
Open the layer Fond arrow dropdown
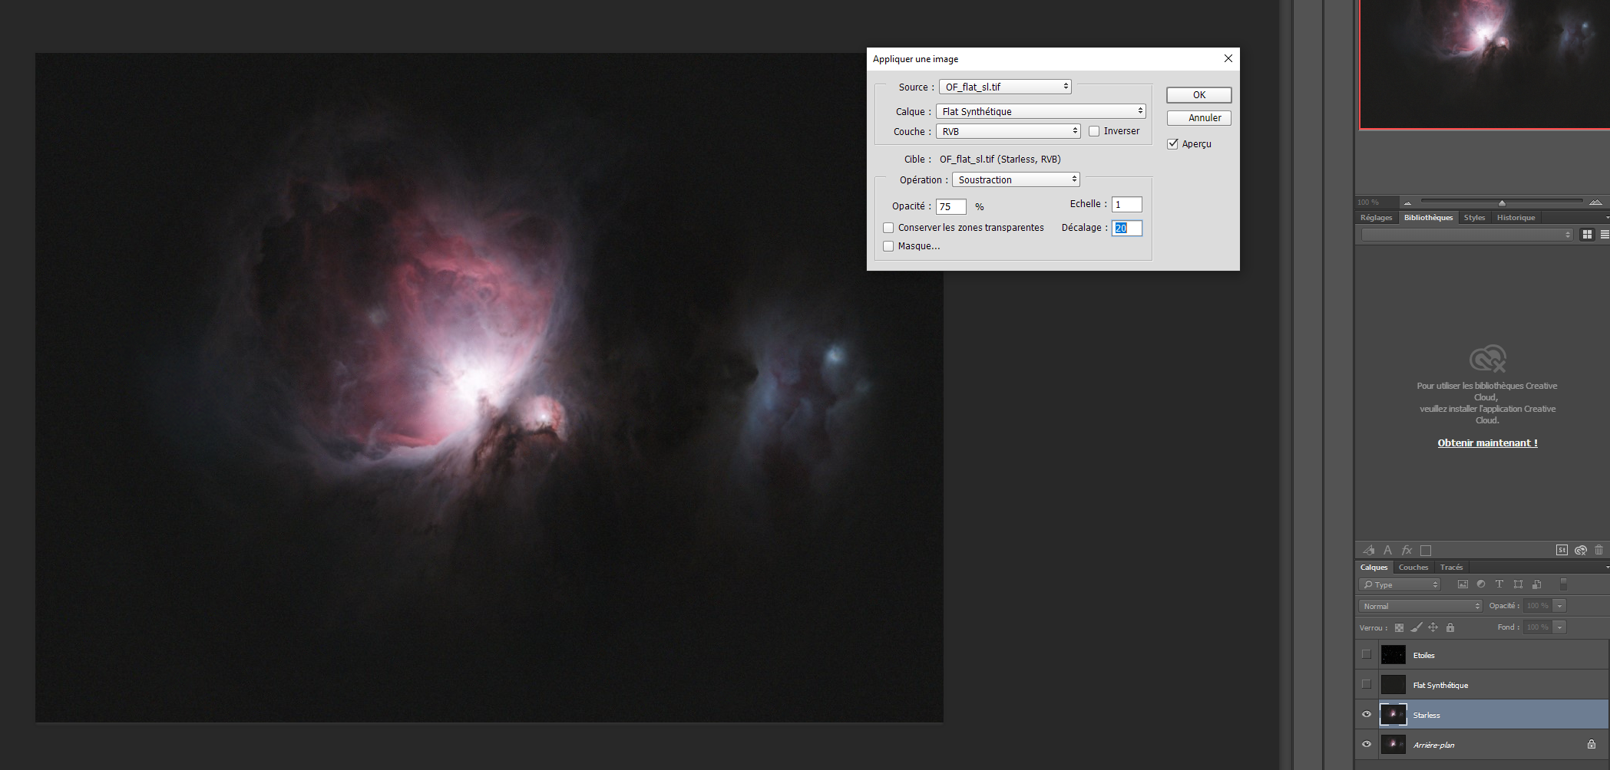coord(1559,627)
